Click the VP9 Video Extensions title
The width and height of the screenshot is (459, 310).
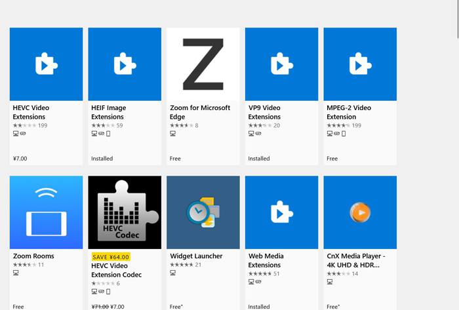click(x=264, y=112)
